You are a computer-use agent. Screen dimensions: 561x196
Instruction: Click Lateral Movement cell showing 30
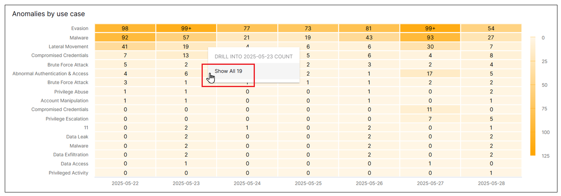(430, 47)
